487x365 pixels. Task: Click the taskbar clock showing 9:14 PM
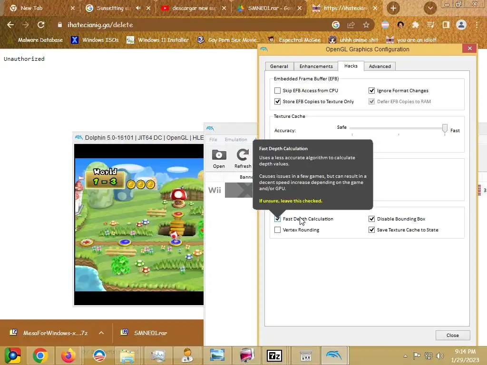pos(465,355)
